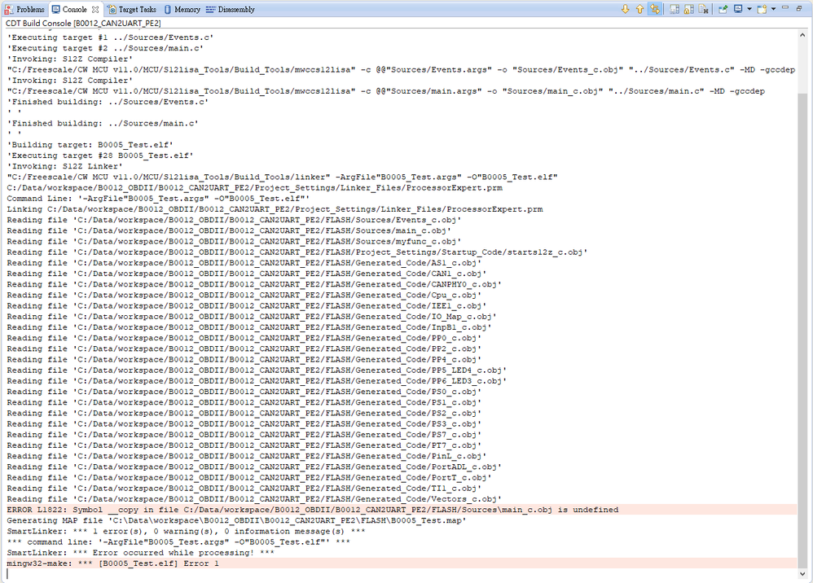Click the Memory tab icon

[x=168, y=9]
